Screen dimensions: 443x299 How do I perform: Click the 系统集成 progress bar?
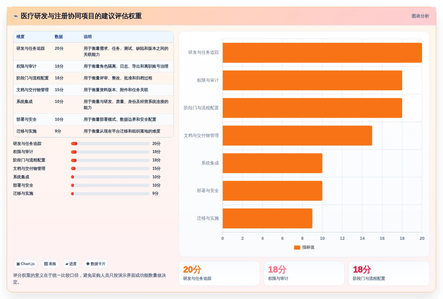coord(110,177)
